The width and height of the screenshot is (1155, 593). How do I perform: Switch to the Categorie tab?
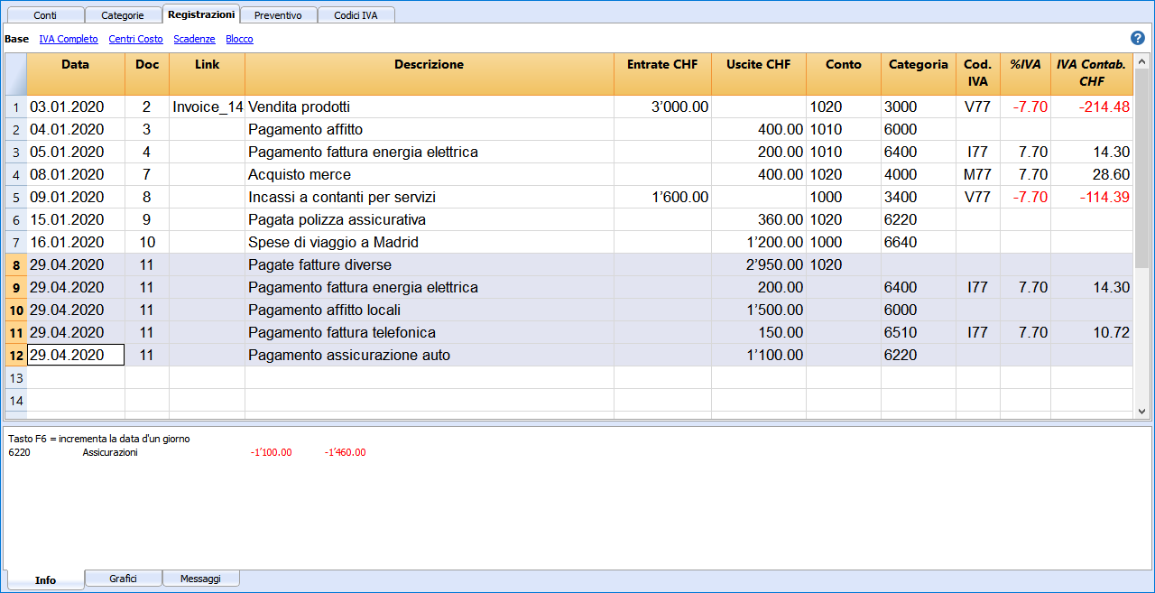[x=123, y=15]
